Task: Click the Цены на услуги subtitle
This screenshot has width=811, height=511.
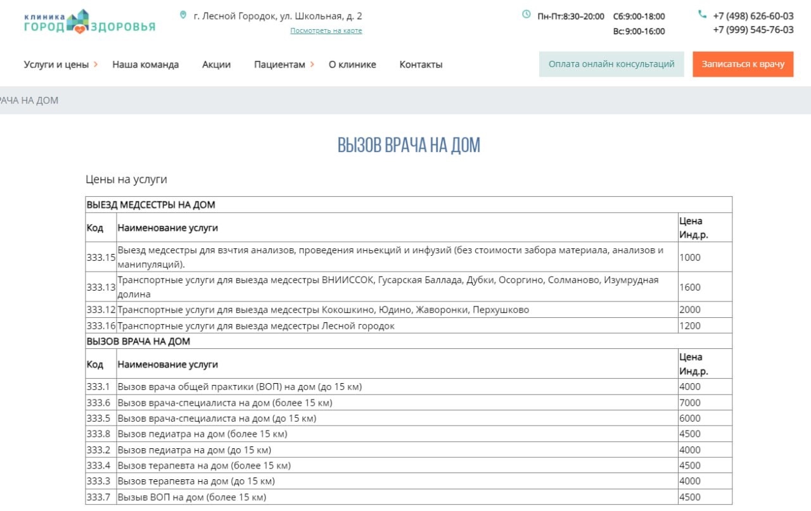Action: click(126, 179)
